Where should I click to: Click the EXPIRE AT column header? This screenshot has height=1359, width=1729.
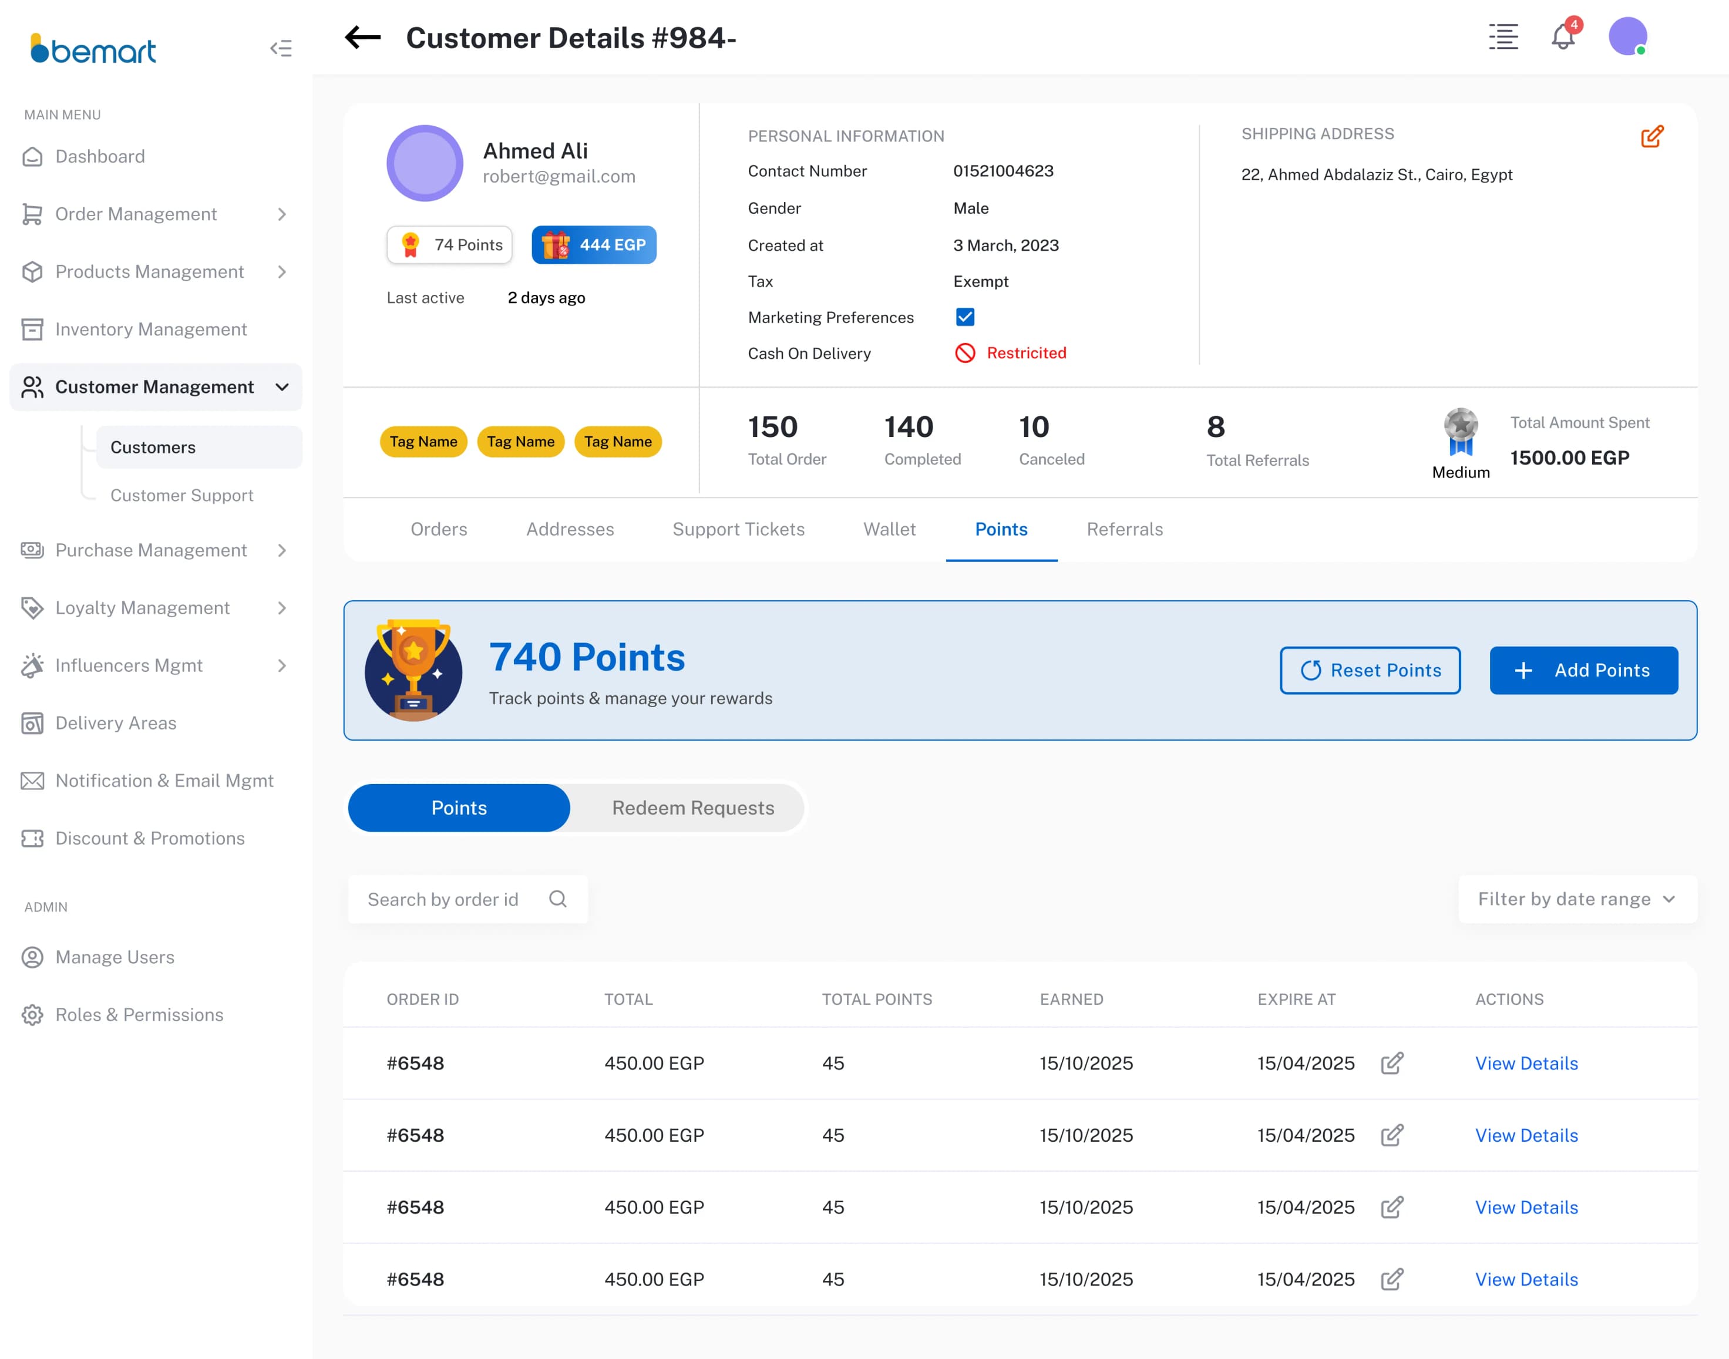point(1296,1000)
